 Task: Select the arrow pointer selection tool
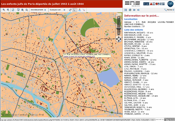74,10
